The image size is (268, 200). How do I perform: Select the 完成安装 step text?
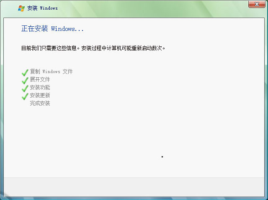[40, 103]
